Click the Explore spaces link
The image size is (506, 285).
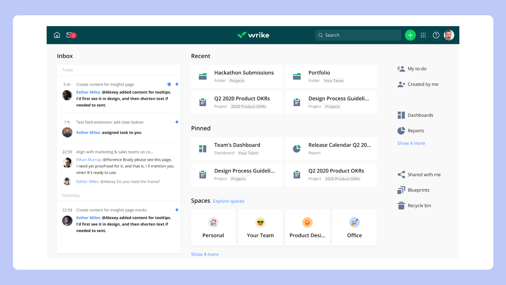[x=228, y=201]
